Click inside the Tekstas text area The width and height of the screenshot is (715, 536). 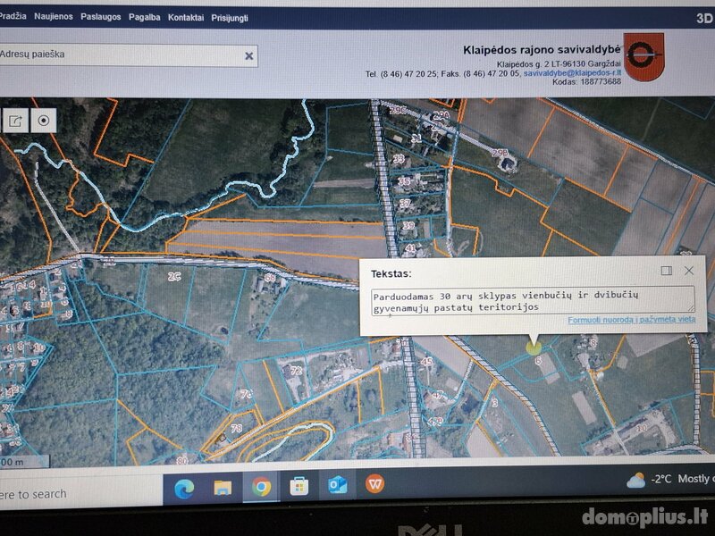point(533,301)
